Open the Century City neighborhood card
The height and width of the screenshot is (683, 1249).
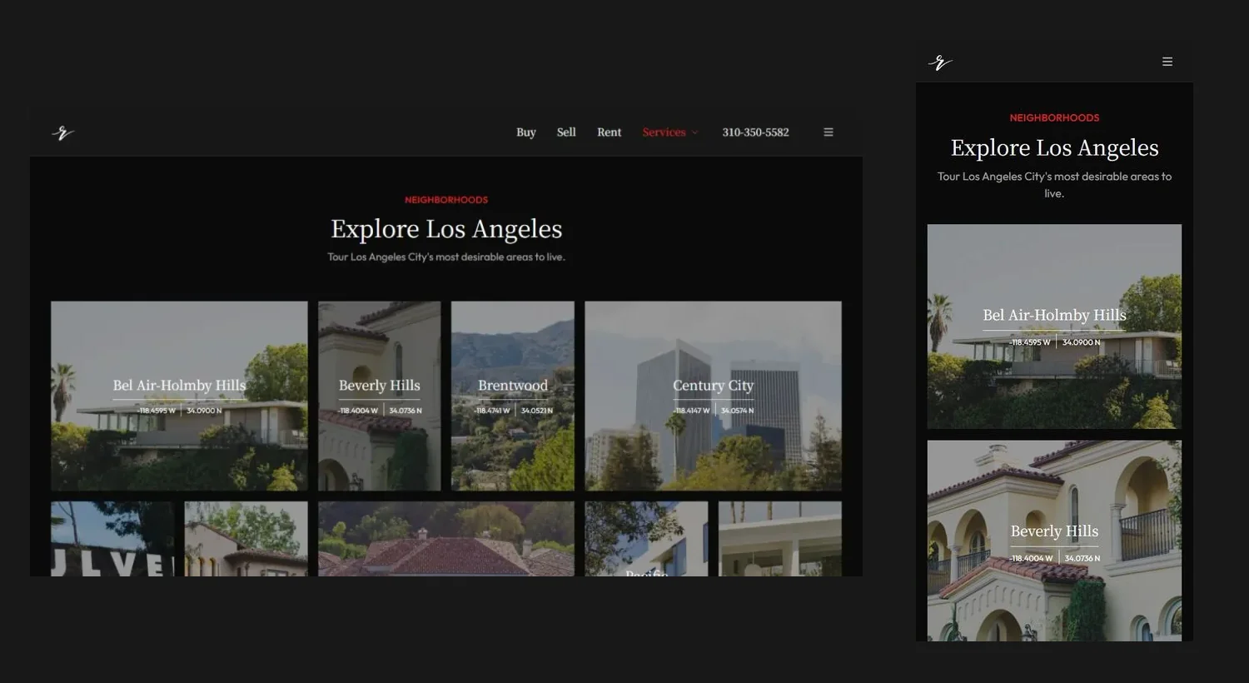tap(714, 396)
